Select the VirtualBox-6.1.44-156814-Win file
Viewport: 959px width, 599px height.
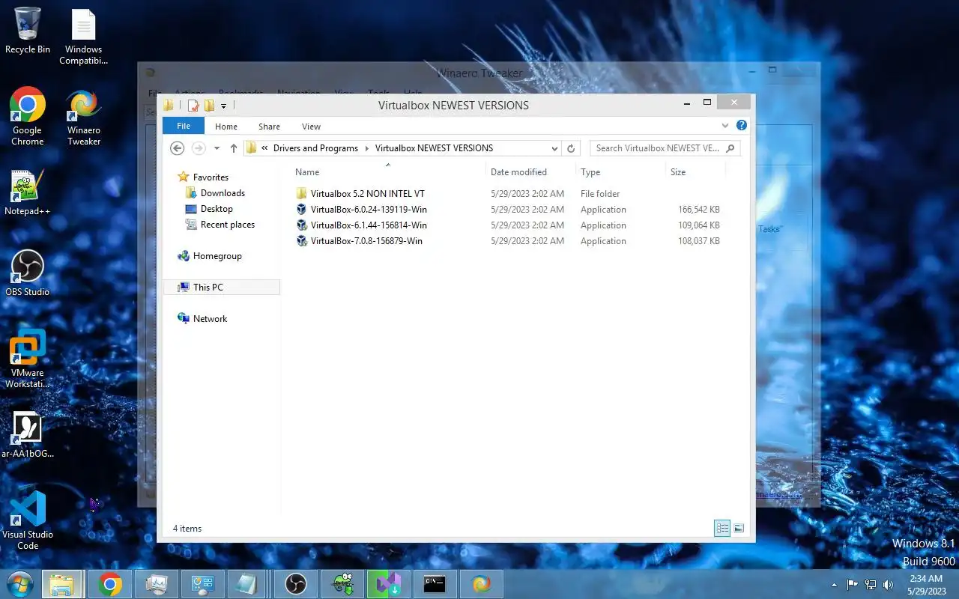(369, 225)
